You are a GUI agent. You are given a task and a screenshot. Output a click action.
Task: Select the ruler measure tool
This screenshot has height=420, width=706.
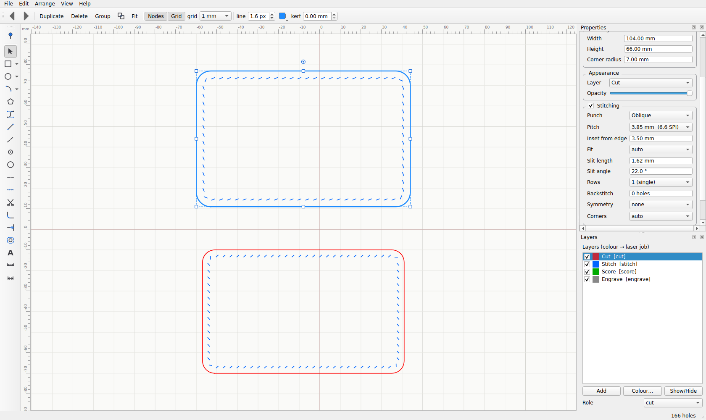pyautogui.click(x=11, y=265)
